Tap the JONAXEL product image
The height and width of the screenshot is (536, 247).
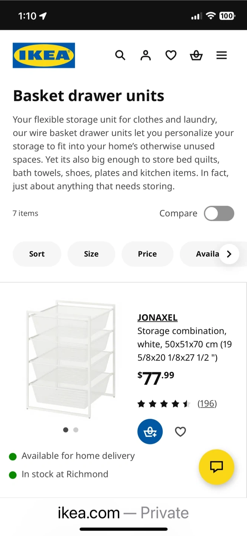[71, 359]
